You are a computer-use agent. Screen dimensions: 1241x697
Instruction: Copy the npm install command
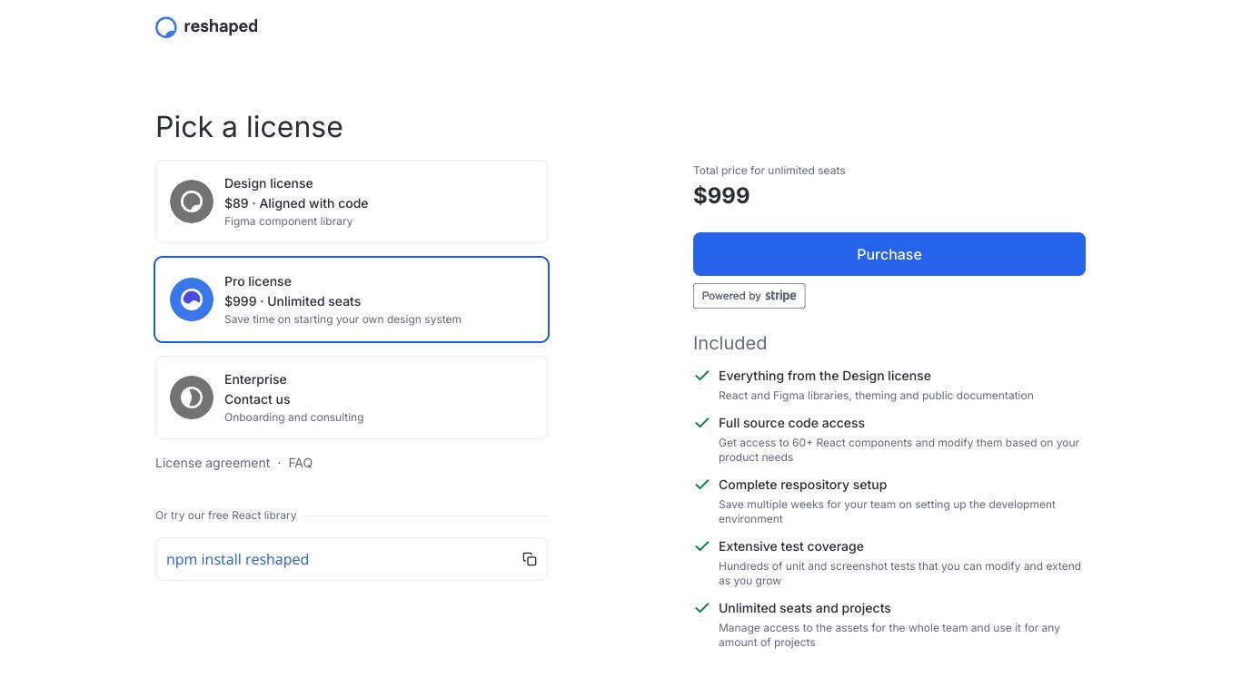tap(530, 559)
